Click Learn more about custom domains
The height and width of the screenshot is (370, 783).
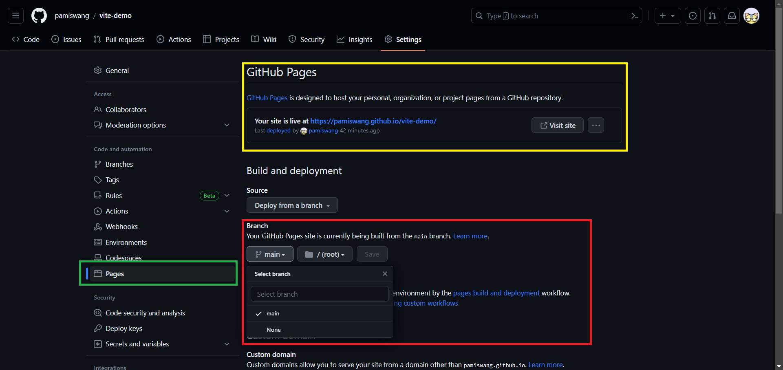[x=545, y=365]
